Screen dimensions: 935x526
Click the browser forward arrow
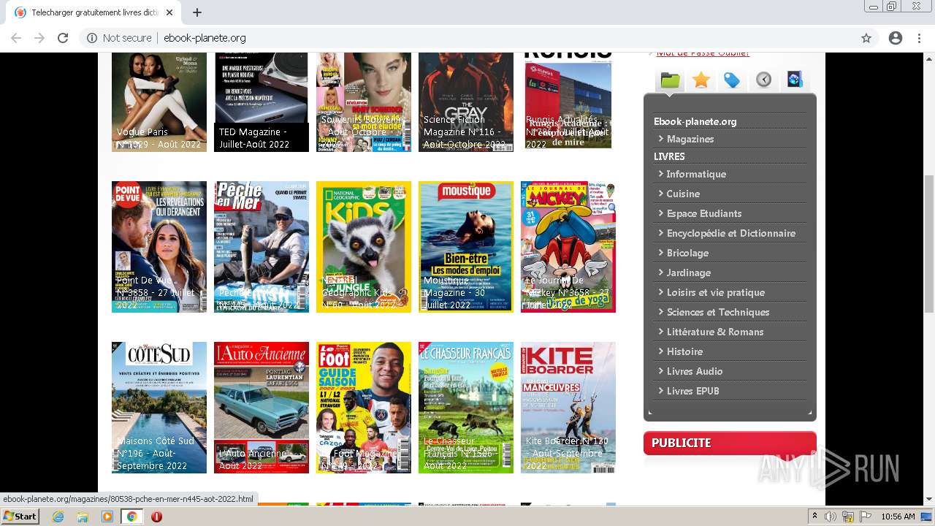click(x=39, y=38)
